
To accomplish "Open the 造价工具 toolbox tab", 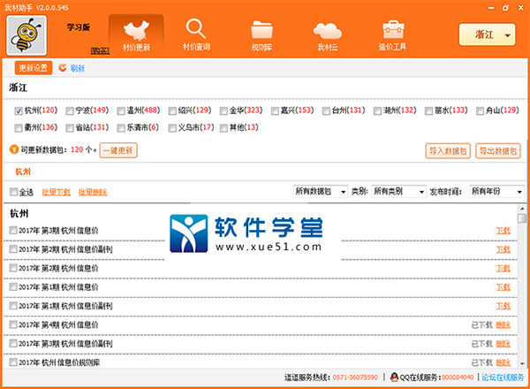I will [392, 35].
